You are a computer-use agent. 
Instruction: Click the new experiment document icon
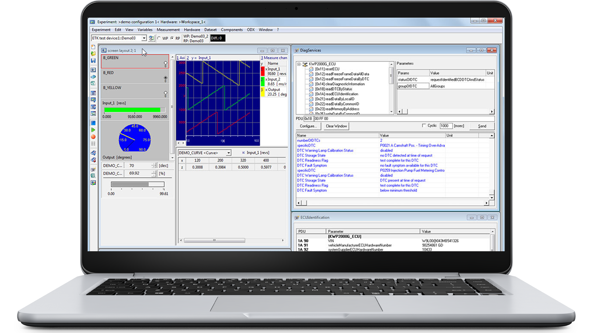point(93,47)
